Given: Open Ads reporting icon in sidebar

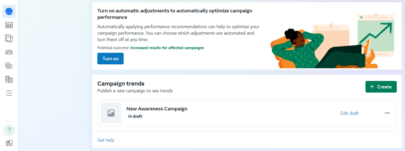Looking at the screenshot, I should [9, 39].
